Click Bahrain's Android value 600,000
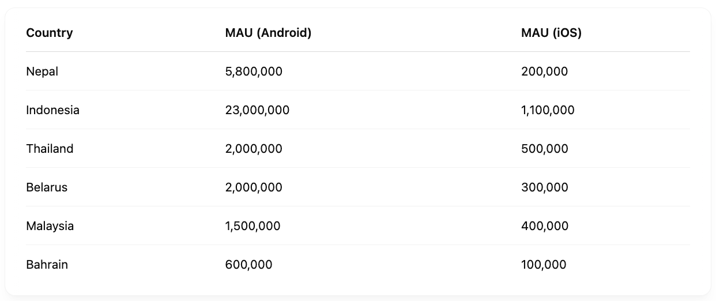The height and width of the screenshot is (301, 716). tap(248, 265)
